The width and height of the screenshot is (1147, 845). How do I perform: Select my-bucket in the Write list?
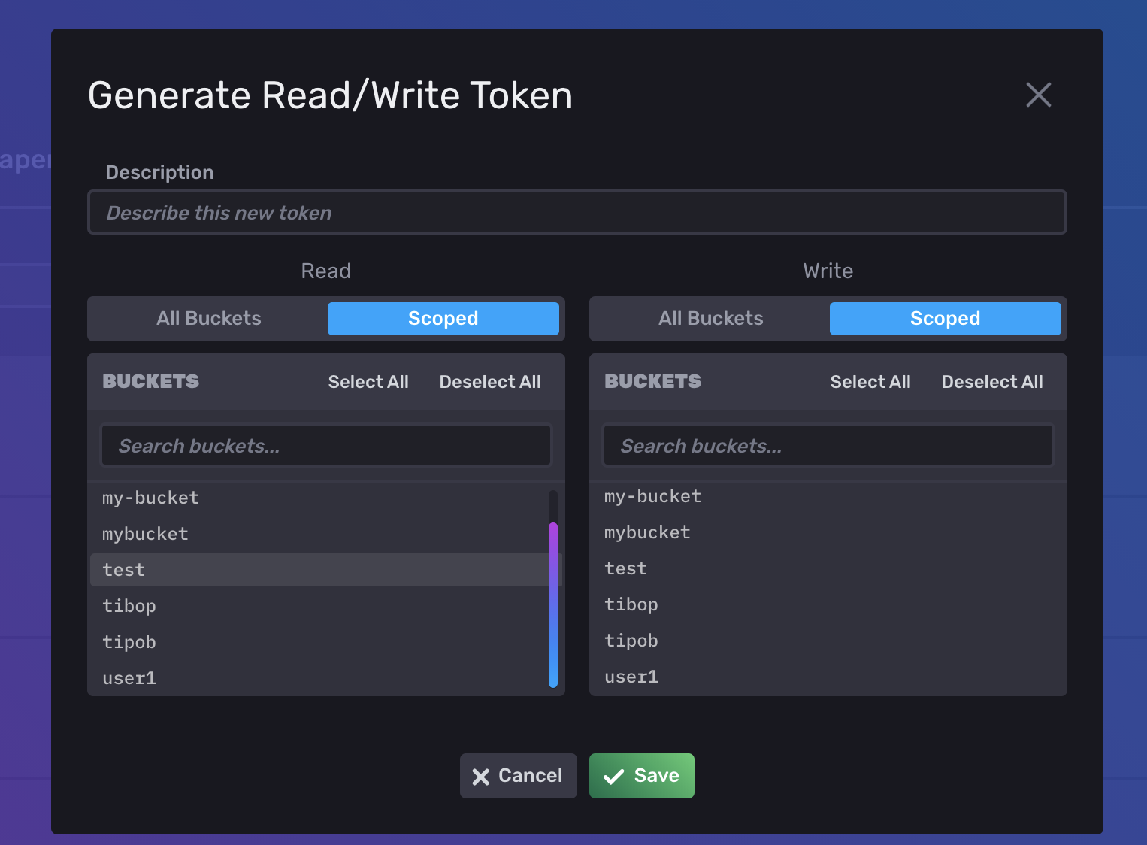[x=652, y=495]
